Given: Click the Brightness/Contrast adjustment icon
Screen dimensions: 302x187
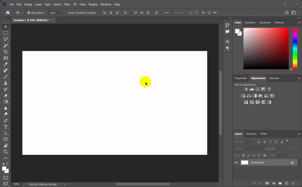Looking at the screenshot, I should click(x=246, y=89).
